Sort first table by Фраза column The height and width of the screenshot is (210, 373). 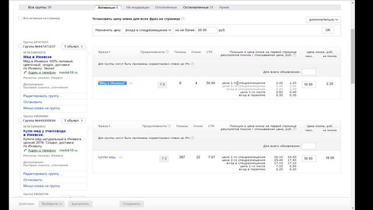coord(104,52)
